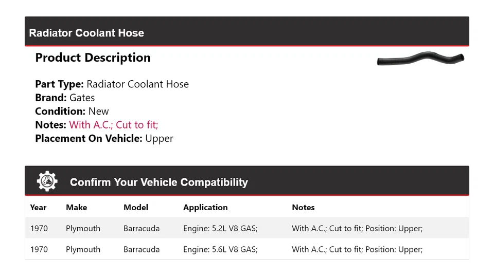Click the Year column header
The image size is (494, 276).
click(x=38, y=208)
